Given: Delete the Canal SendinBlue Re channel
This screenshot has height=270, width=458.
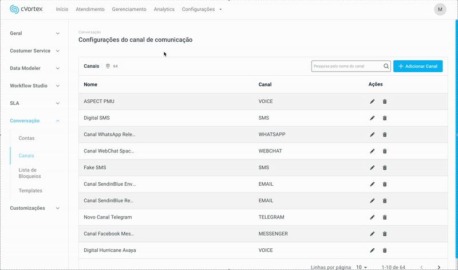Looking at the screenshot, I should [385, 201].
